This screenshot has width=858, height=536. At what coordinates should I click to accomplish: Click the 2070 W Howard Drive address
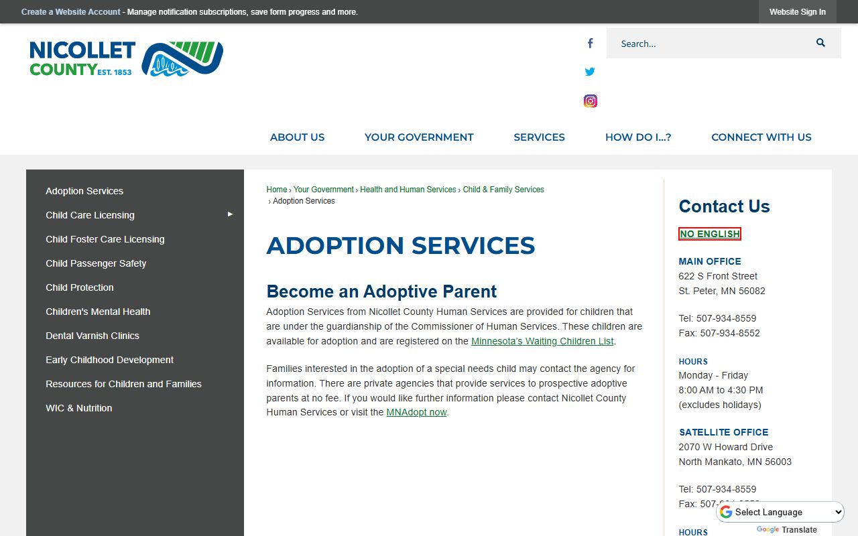click(x=726, y=447)
